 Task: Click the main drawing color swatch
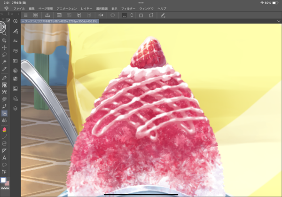pyautogui.click(x=3, y=180)
